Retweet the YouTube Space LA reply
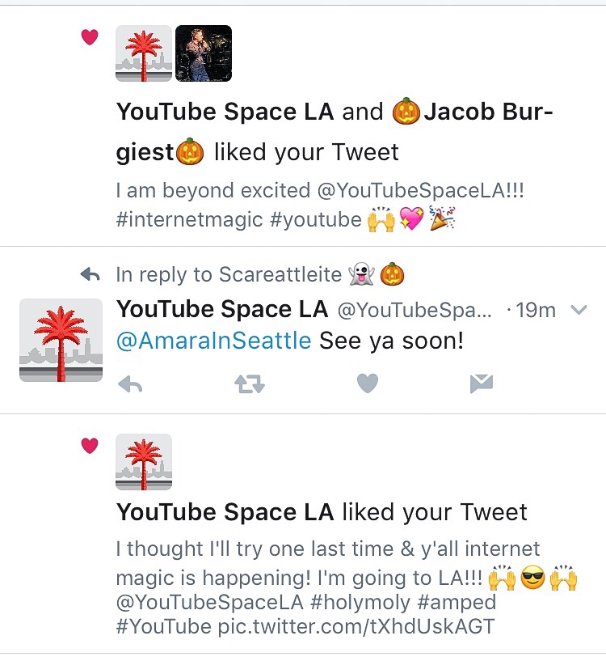This screenshot has height=661, width=606. point(250,384)
